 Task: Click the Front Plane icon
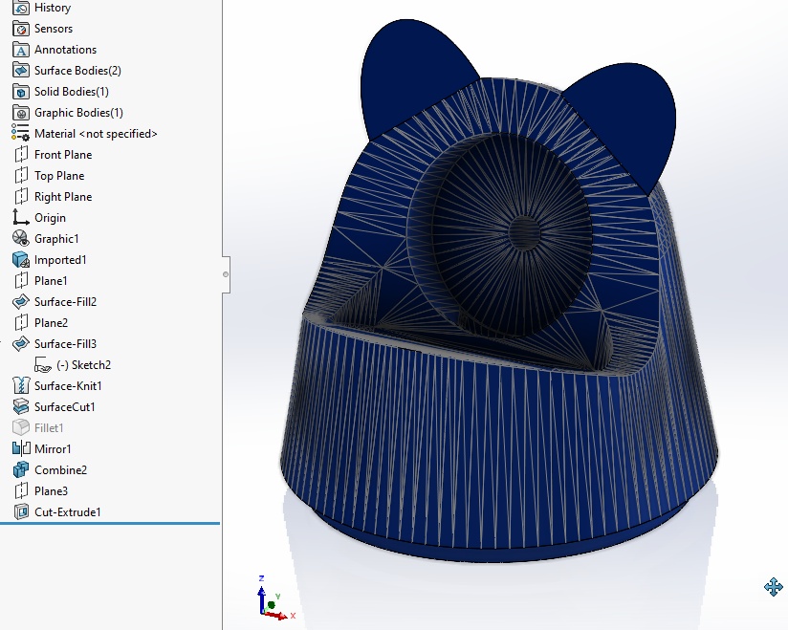tap(21, 155)
